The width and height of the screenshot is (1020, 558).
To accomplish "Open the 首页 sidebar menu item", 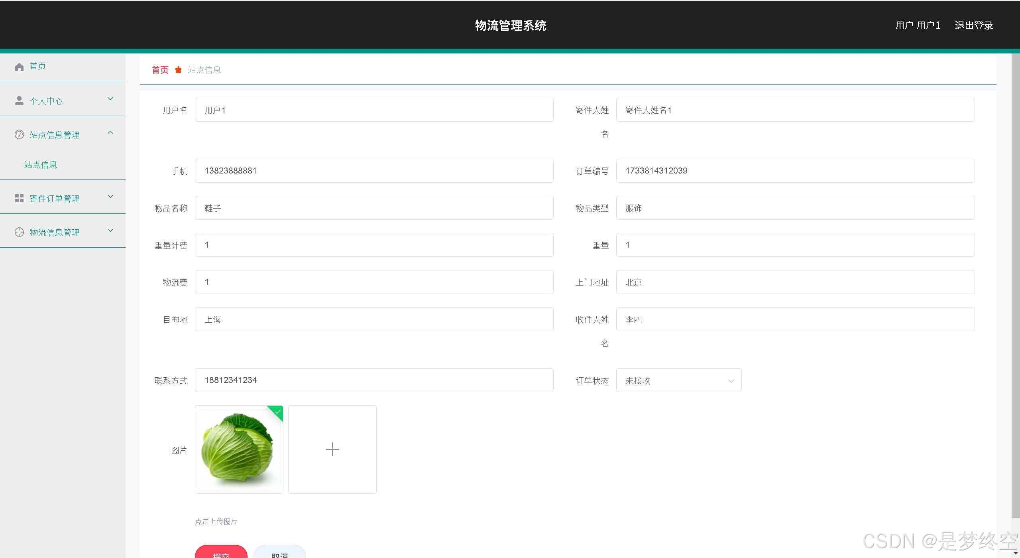I will [38, 66].
